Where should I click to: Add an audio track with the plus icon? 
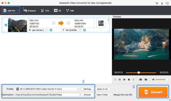click(x=51, y=30)
